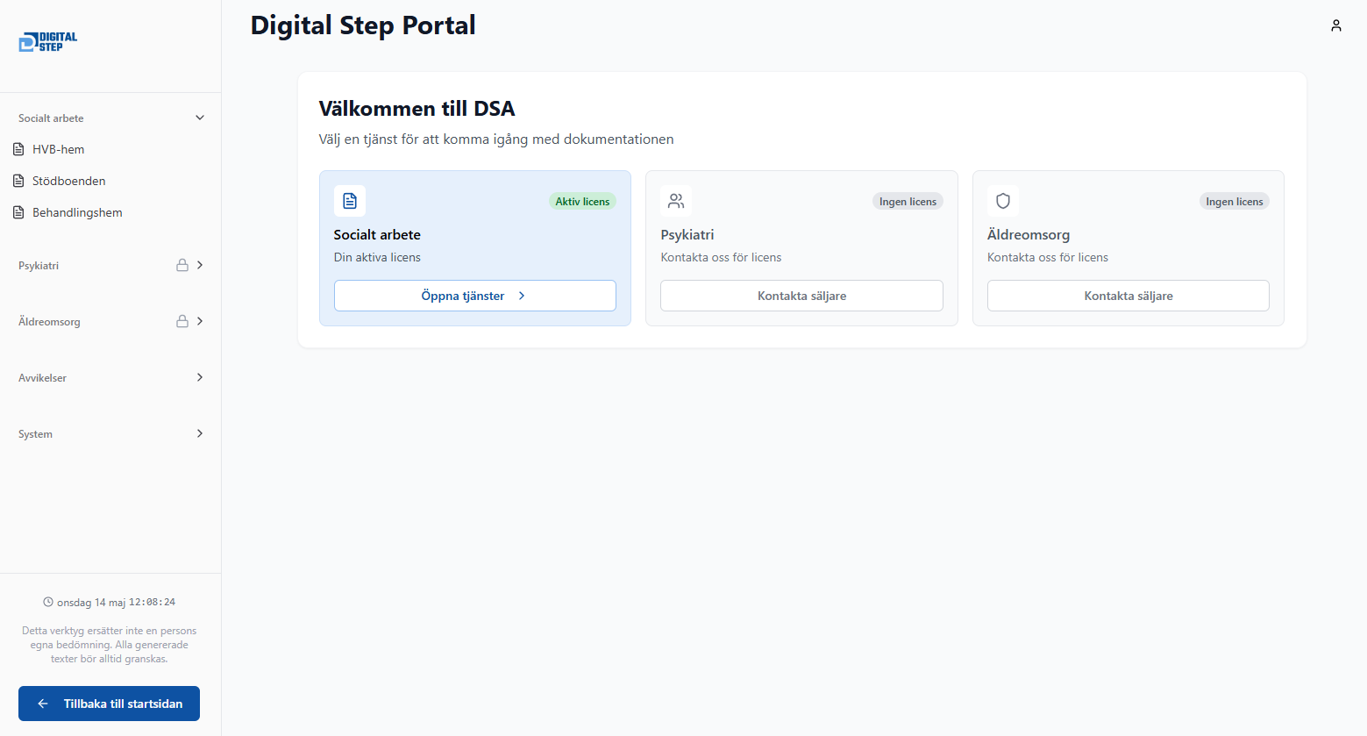This screenshot has height=736, width=1367.
Task: Click the arrow in Öppna tjänster button
Action: point(522,296)
